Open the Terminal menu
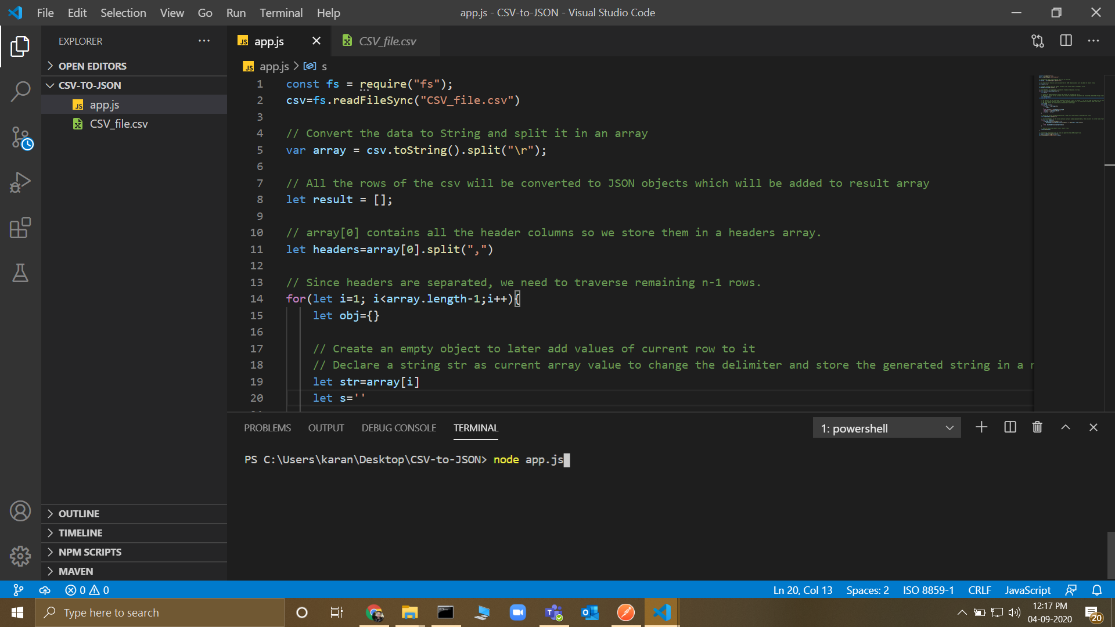 [x=280, y=13]
